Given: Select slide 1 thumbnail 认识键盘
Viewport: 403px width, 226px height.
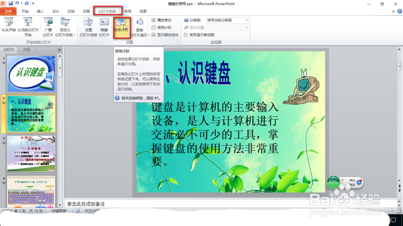Looking at the screenshot, I should 31,74.
